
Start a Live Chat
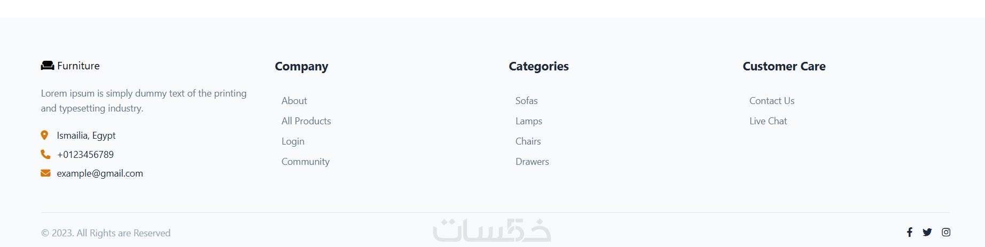tap(768, 121)
